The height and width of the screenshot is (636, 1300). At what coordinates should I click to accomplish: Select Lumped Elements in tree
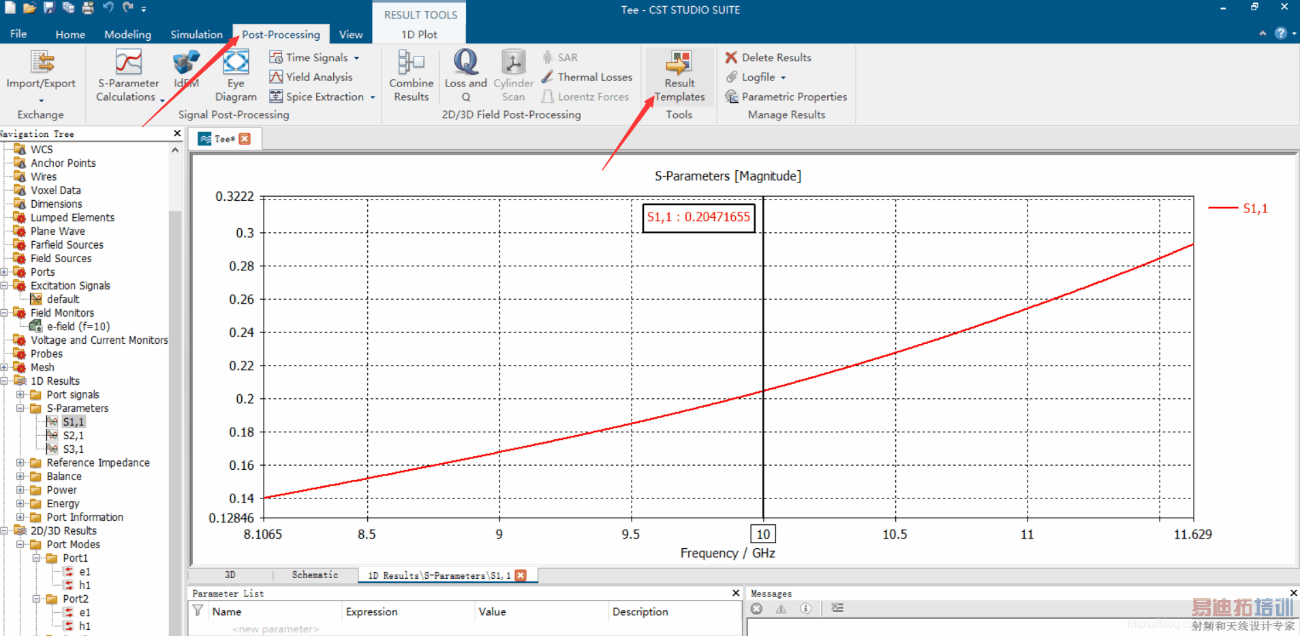72,217
